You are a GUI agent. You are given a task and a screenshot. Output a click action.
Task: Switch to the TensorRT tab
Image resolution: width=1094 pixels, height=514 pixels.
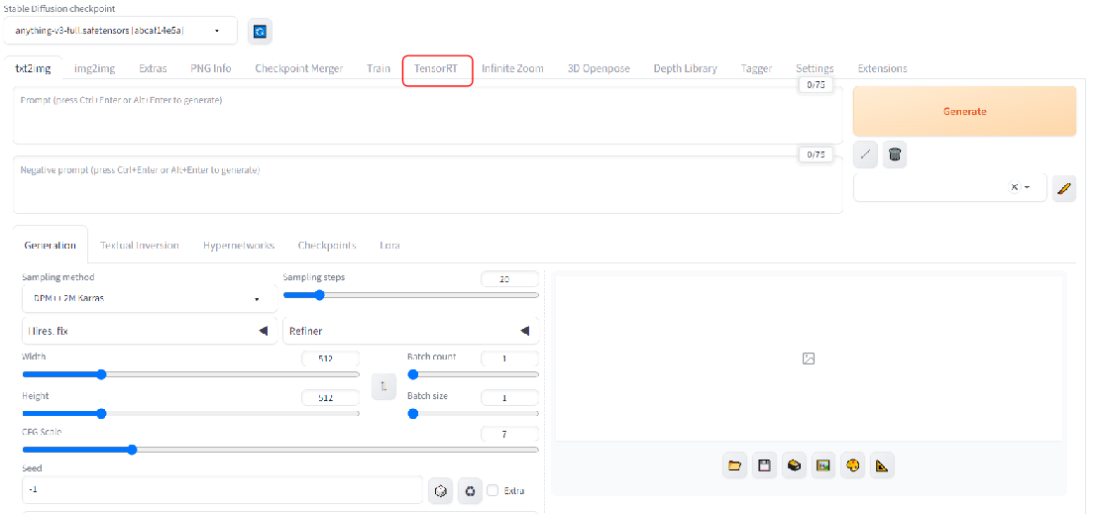tap(437, 69)
